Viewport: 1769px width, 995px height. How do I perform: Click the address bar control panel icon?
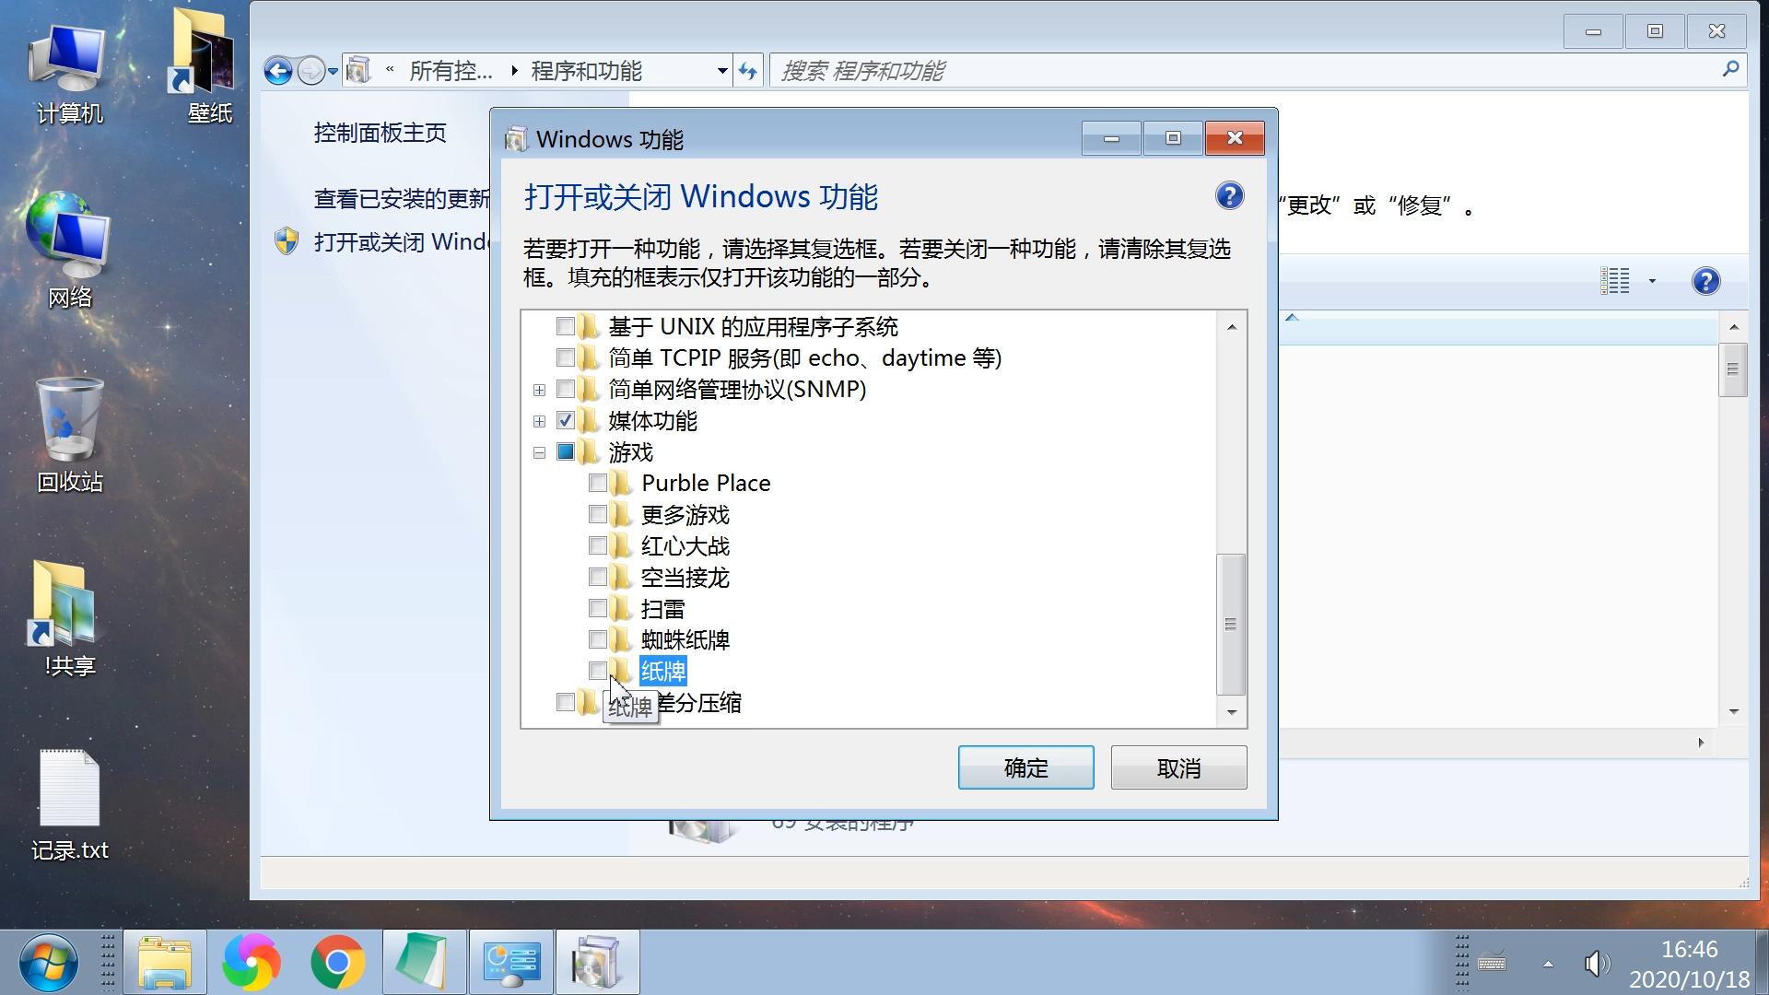pos(358,70)
